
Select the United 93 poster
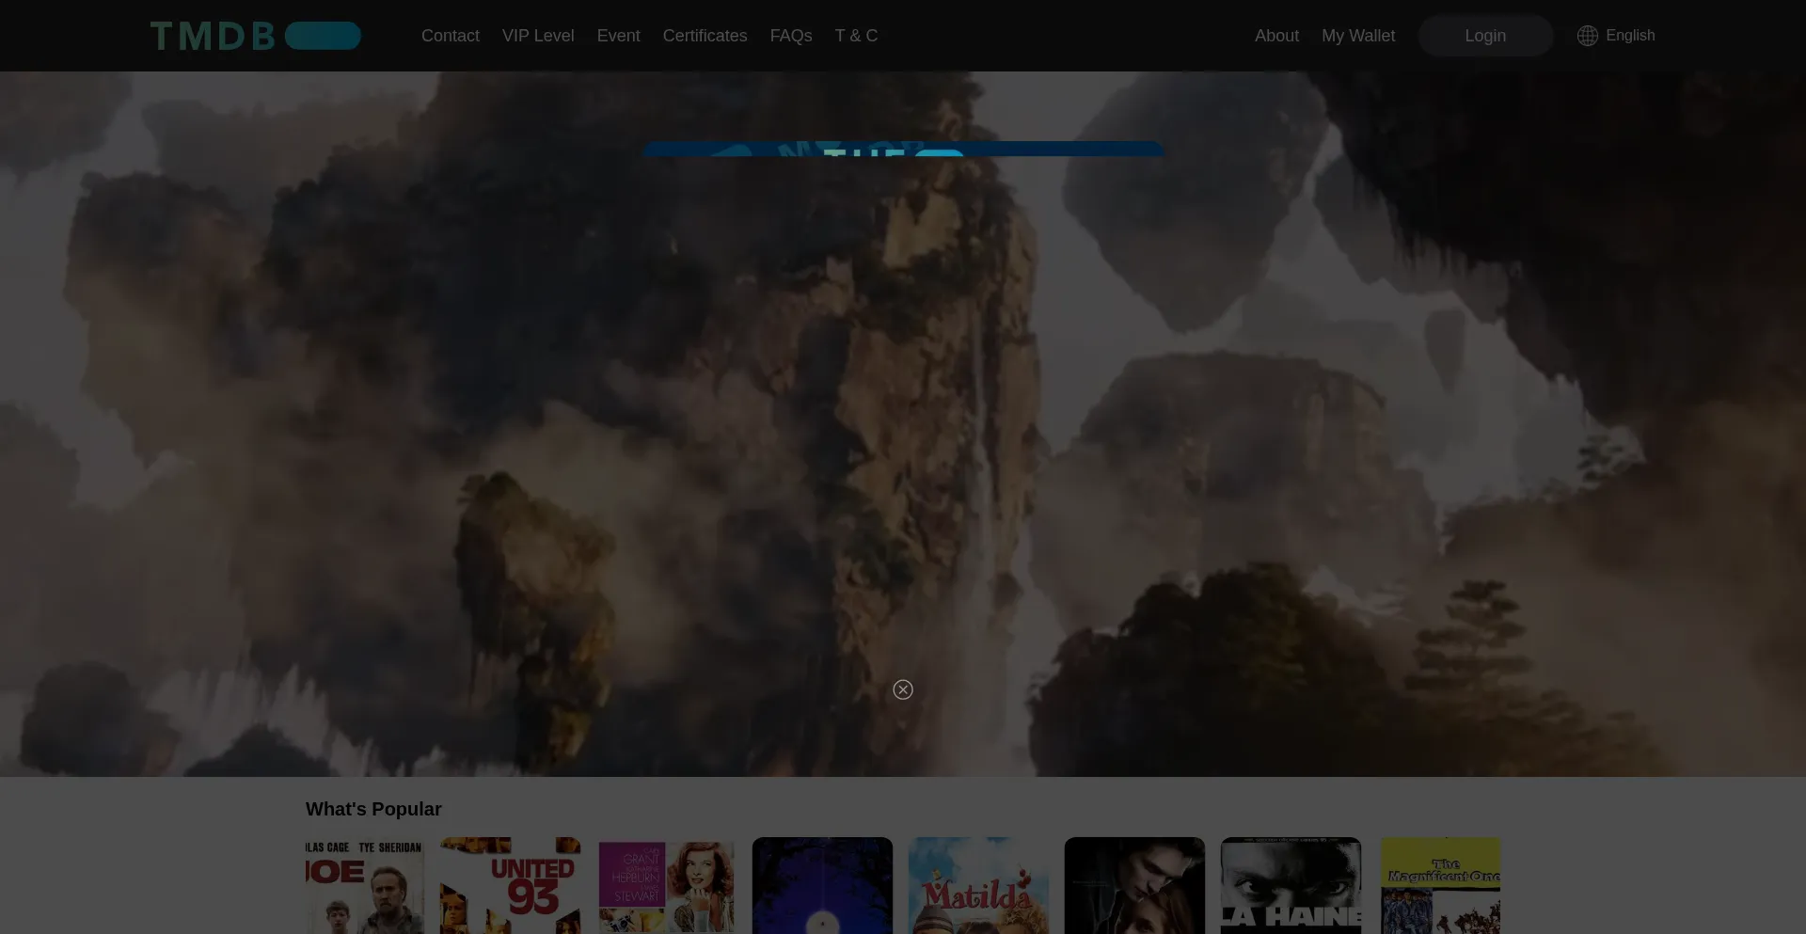[x=510, y=885]
